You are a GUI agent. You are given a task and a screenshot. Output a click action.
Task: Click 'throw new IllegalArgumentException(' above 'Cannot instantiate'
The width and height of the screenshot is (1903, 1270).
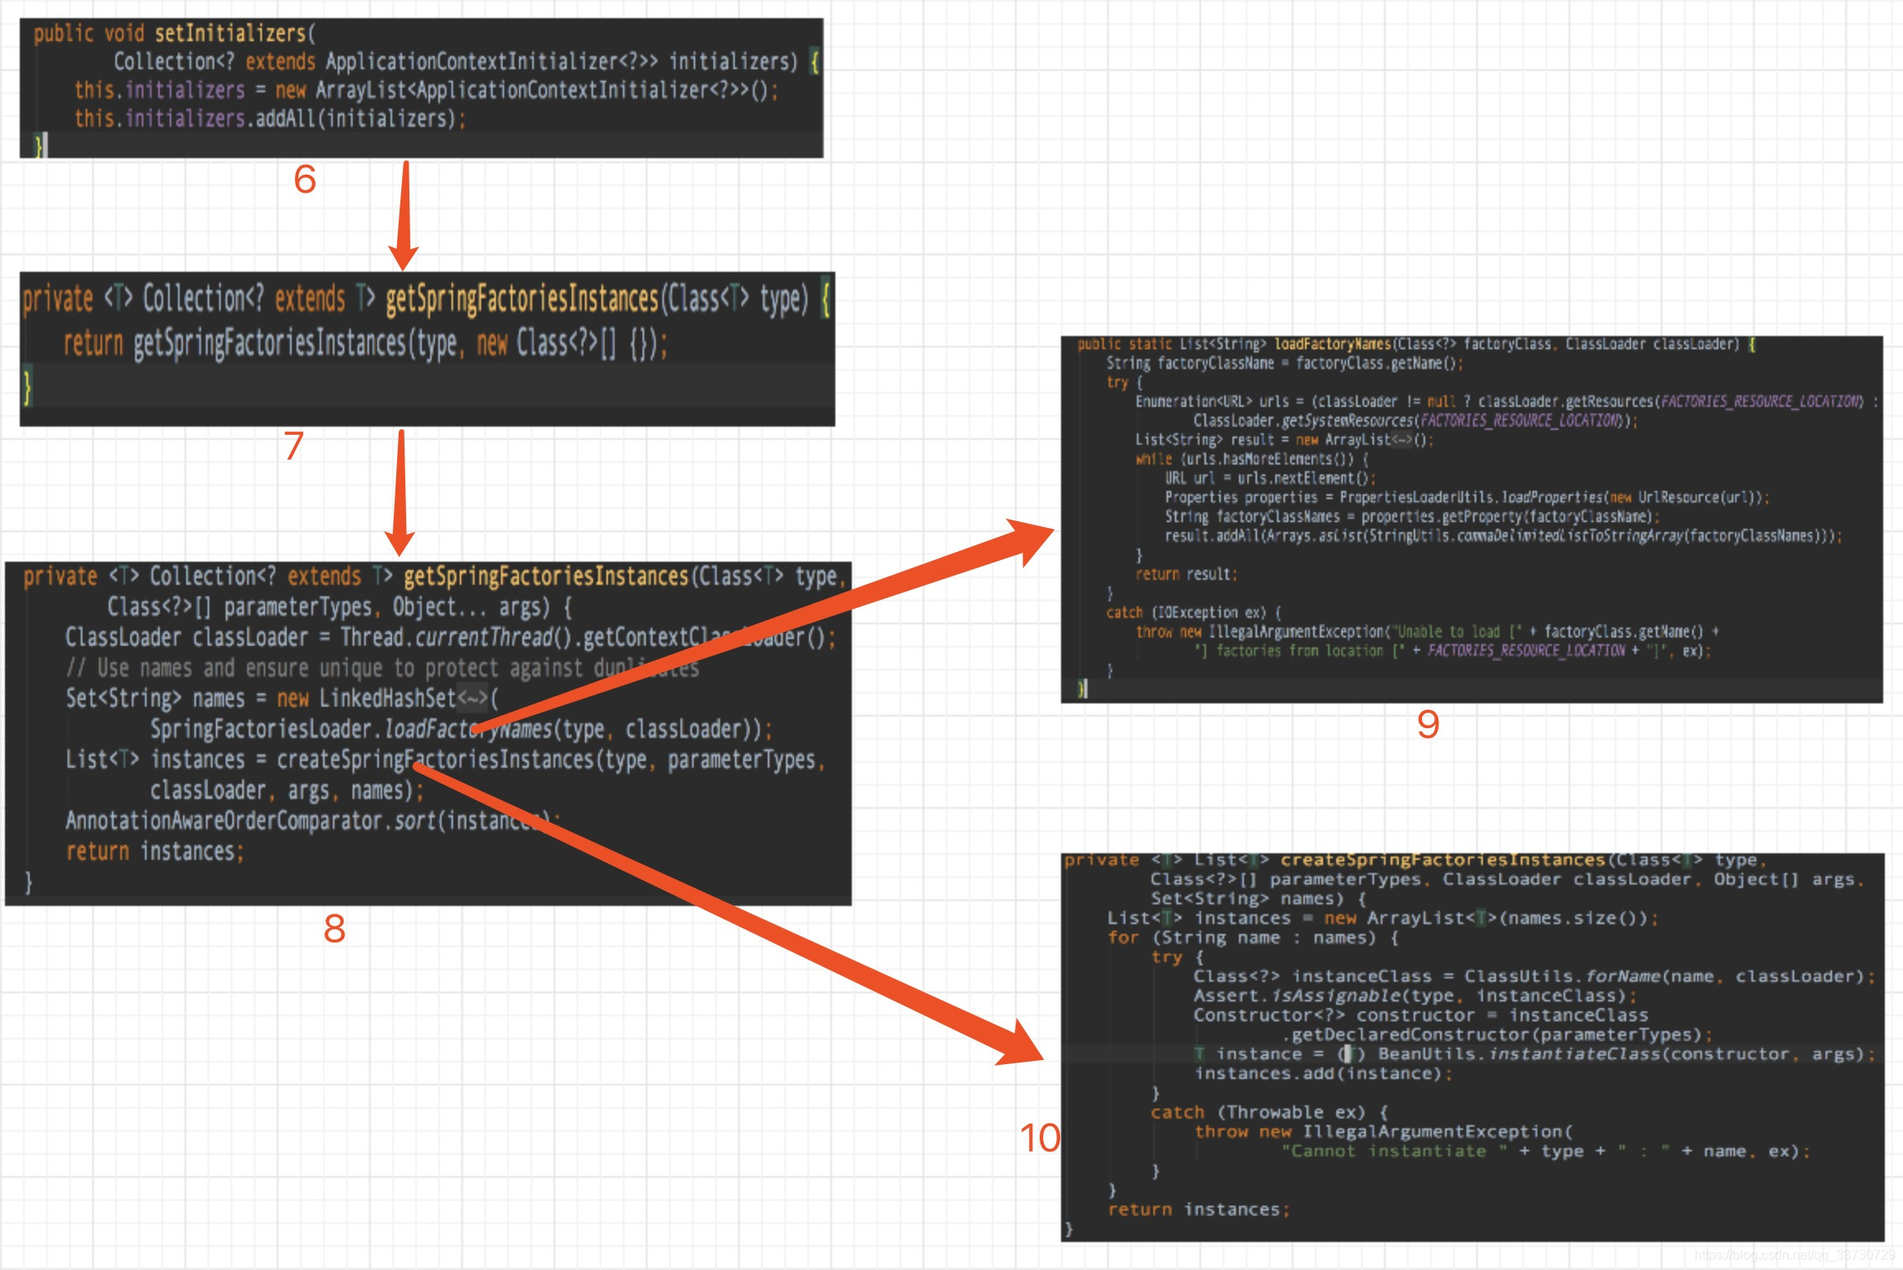pos(1383,1132)
